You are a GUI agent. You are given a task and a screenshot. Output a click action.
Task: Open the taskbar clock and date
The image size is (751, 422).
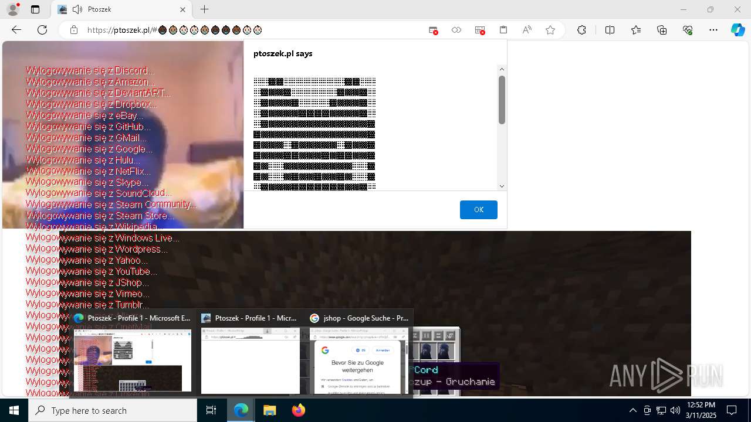click(701, 410)
